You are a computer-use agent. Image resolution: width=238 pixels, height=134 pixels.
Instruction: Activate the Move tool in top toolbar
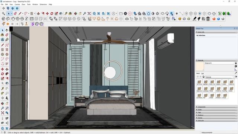(47, 13)
